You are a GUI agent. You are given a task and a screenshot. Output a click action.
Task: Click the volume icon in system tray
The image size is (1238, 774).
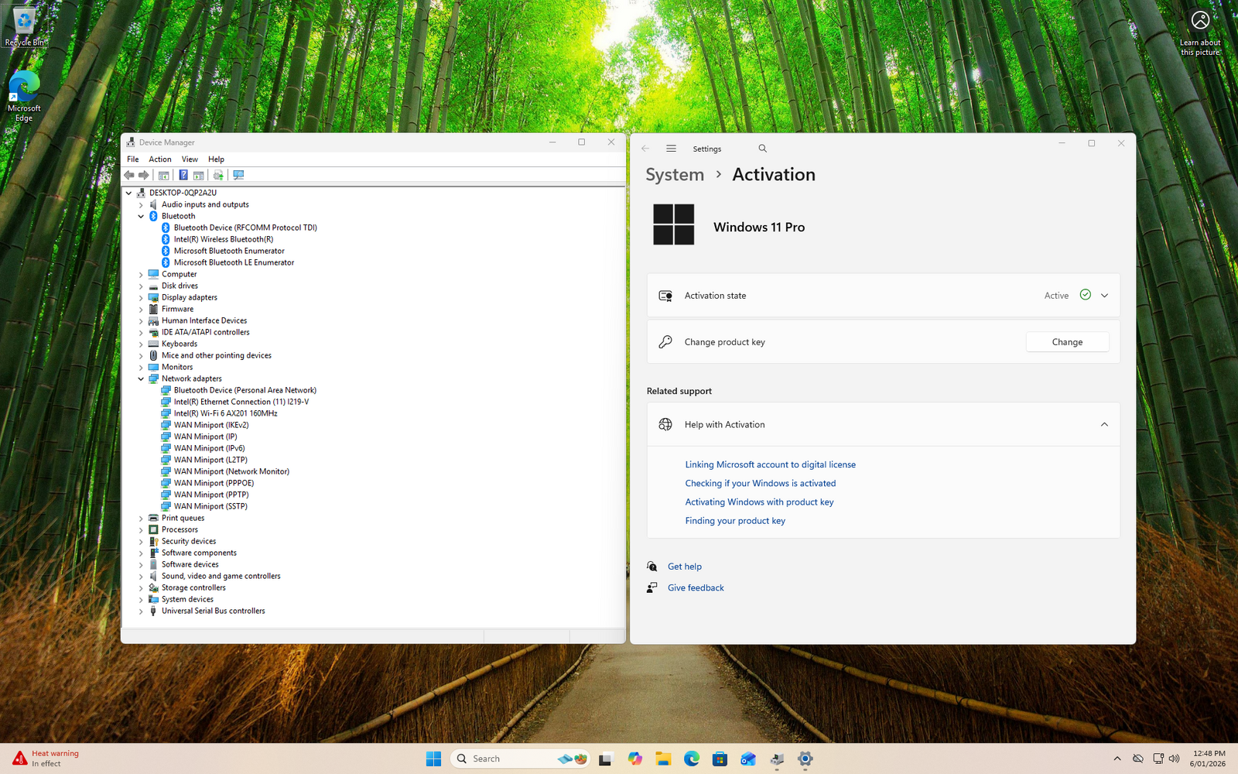click(x=1174, y=759)
